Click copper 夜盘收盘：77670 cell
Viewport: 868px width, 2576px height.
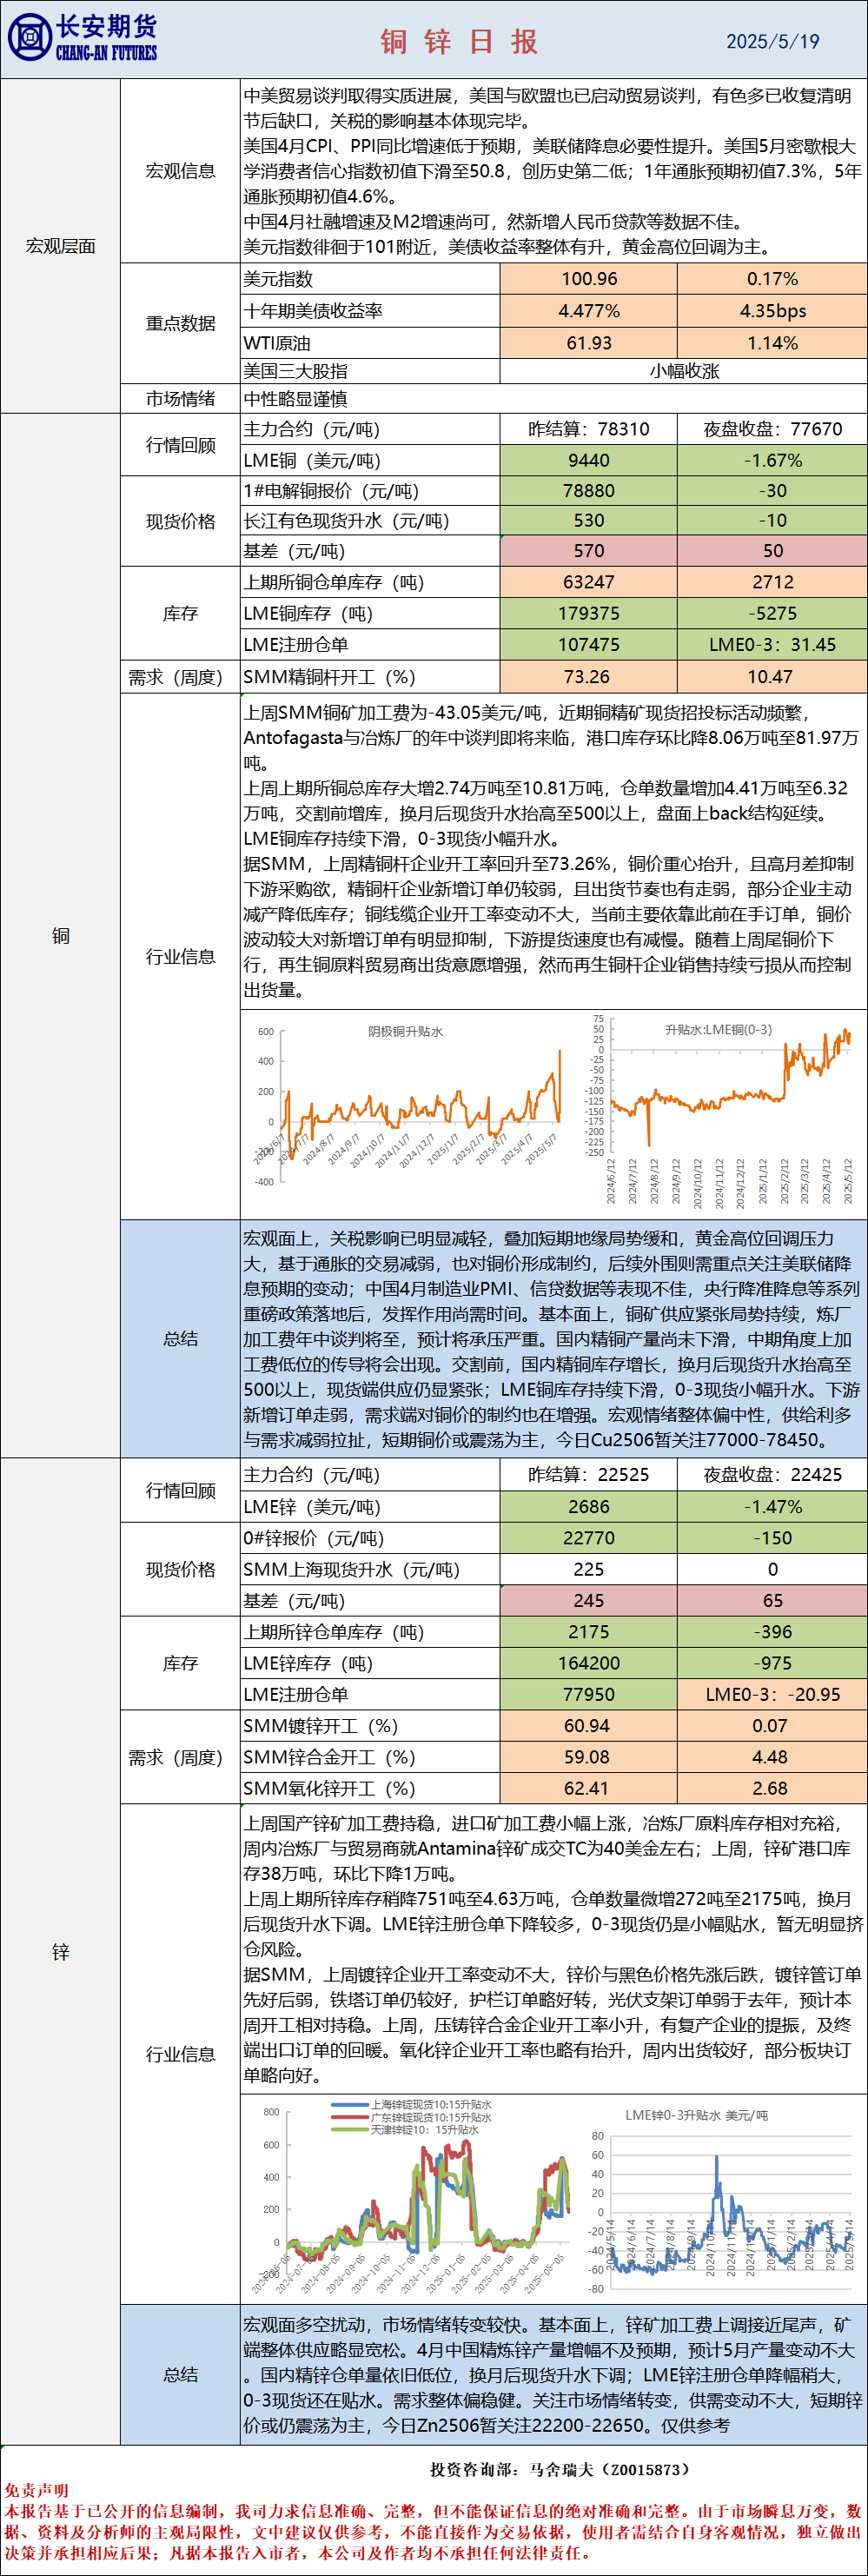click(x=772, y=429)
